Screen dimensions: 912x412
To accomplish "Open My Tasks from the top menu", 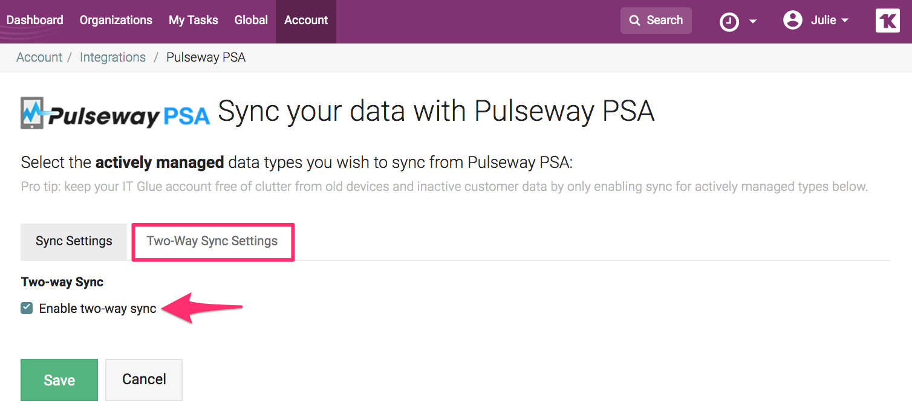I will point(193,21).
